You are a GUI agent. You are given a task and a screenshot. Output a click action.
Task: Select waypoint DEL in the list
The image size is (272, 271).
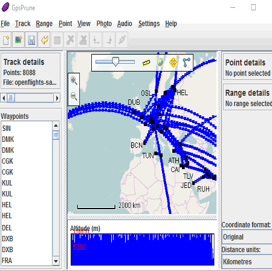[27, 228]
